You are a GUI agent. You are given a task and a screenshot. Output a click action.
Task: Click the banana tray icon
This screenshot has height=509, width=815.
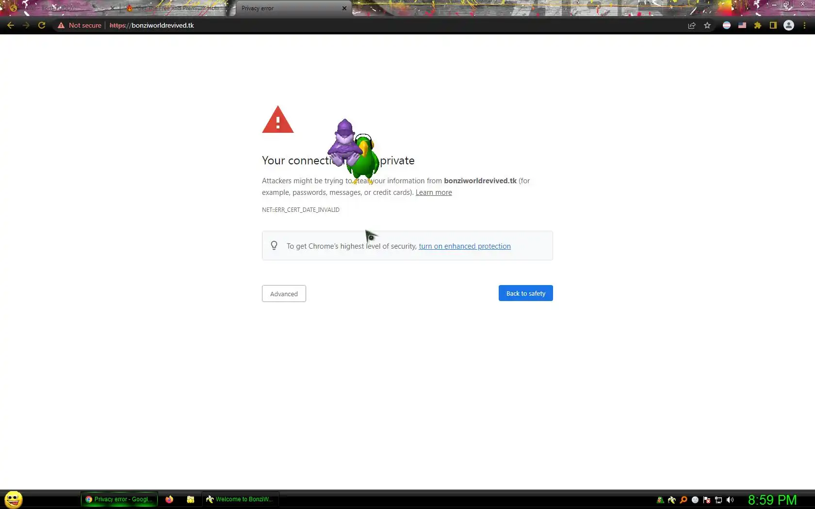click(x=672, y=500)
